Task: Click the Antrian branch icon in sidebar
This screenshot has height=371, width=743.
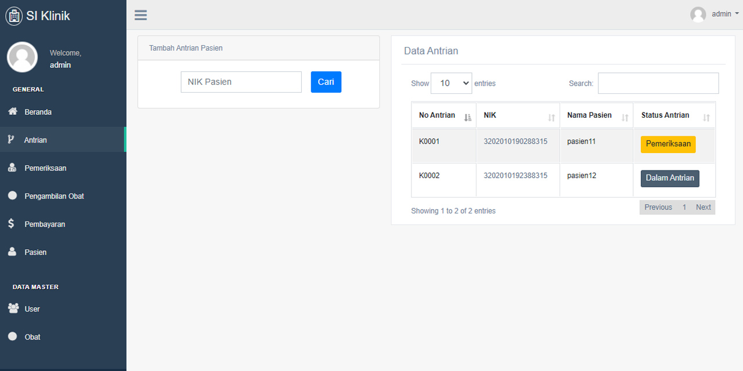Action: [11, 140]
